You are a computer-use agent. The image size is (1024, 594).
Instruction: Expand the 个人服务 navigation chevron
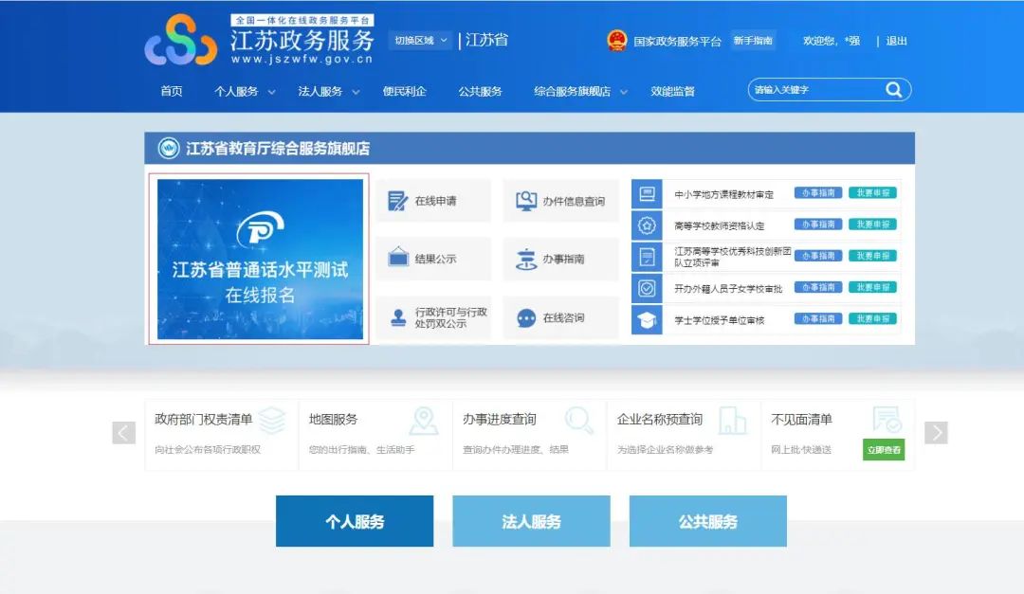point(272,92)
